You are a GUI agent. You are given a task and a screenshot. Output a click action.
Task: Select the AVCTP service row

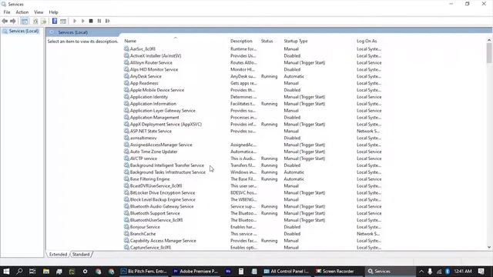(x=252, y=159)
